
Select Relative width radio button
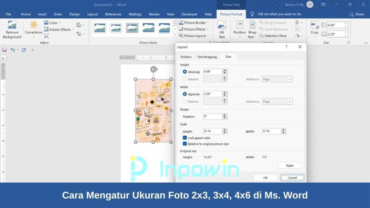coord(185,101)
